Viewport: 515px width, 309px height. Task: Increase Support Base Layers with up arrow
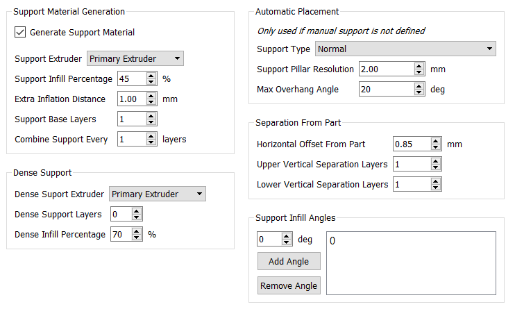point(151,116)
